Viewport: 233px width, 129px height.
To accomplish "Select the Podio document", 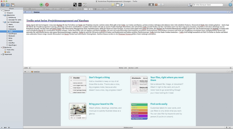I will tap(11, 41).
